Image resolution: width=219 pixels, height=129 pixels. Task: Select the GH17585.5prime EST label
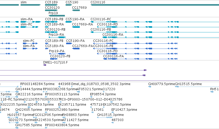click(x=29, y=125)
